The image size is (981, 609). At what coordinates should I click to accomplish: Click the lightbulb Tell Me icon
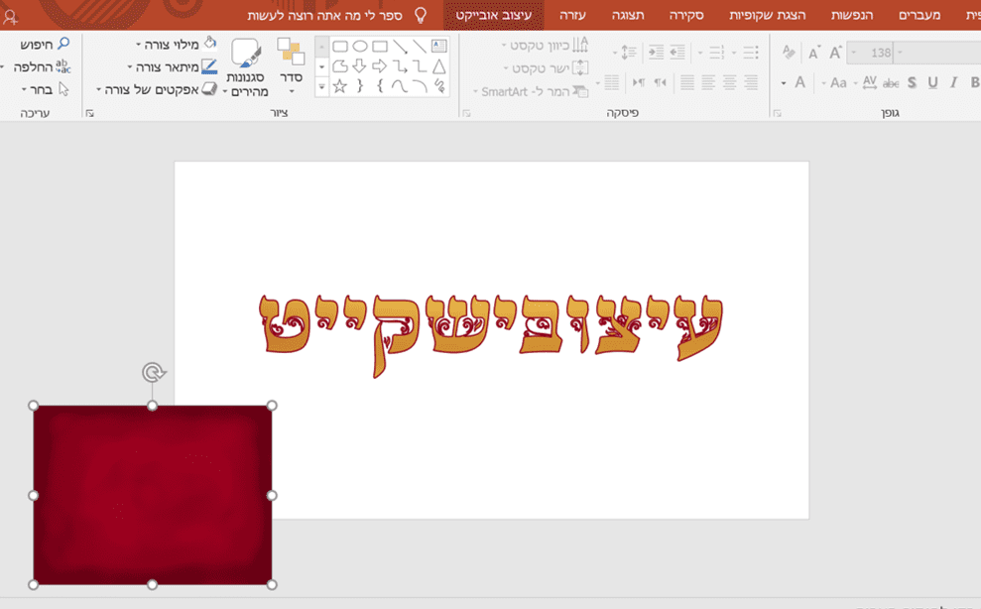point(421,15)
